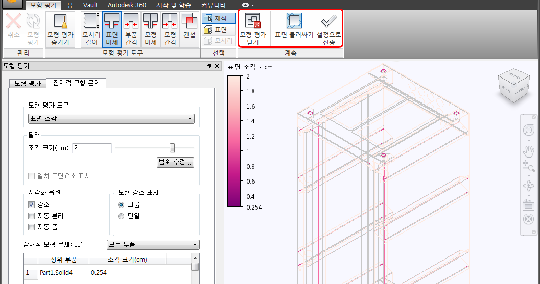Open the Autodesk 360 tab
Image resolution: width=540 pixels, height=284 pixels.
(x=127, y=5)
